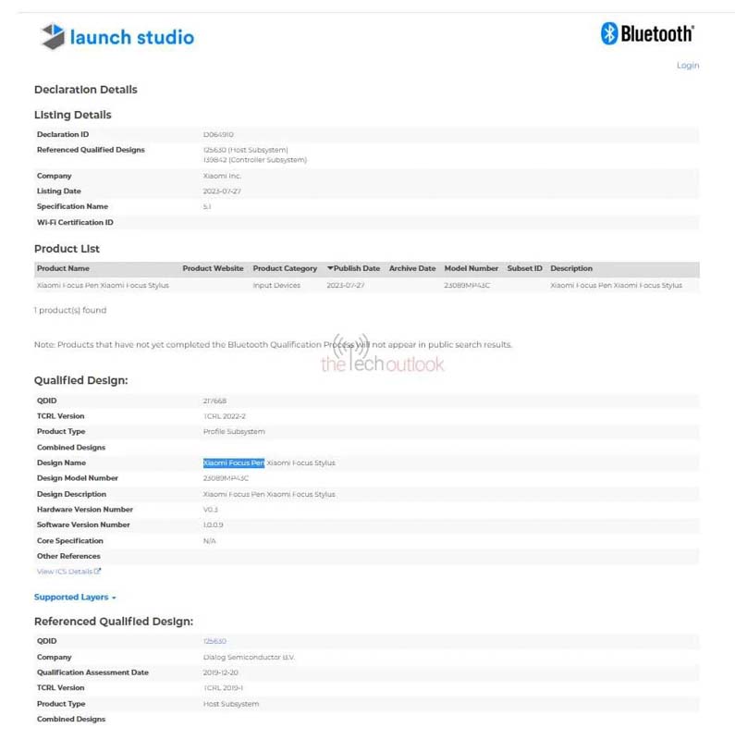Select the Product Type value Host Subsystem
The width and height of the screenshot is (735, 740).
[x=231, y=704]
